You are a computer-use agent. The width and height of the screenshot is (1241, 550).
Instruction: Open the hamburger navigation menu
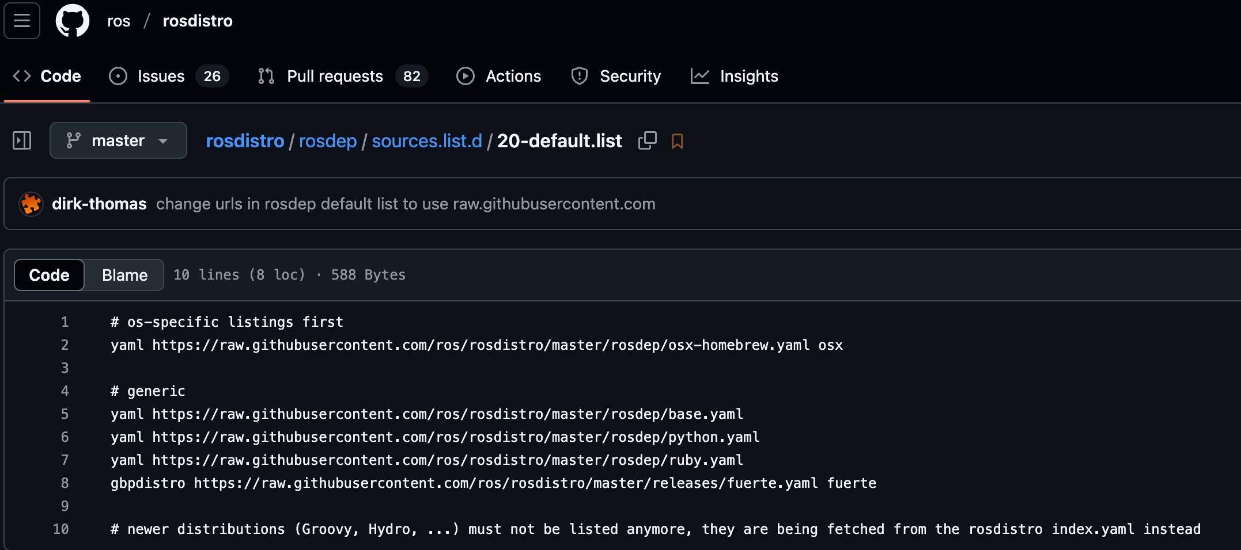coord(22,21)
